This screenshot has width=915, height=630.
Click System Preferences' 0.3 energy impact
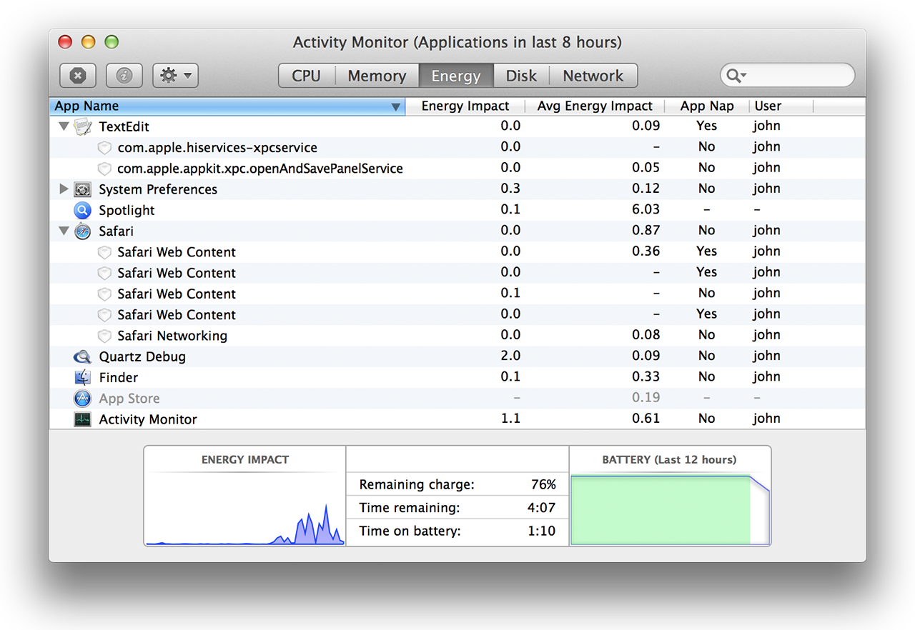[510, 189]
